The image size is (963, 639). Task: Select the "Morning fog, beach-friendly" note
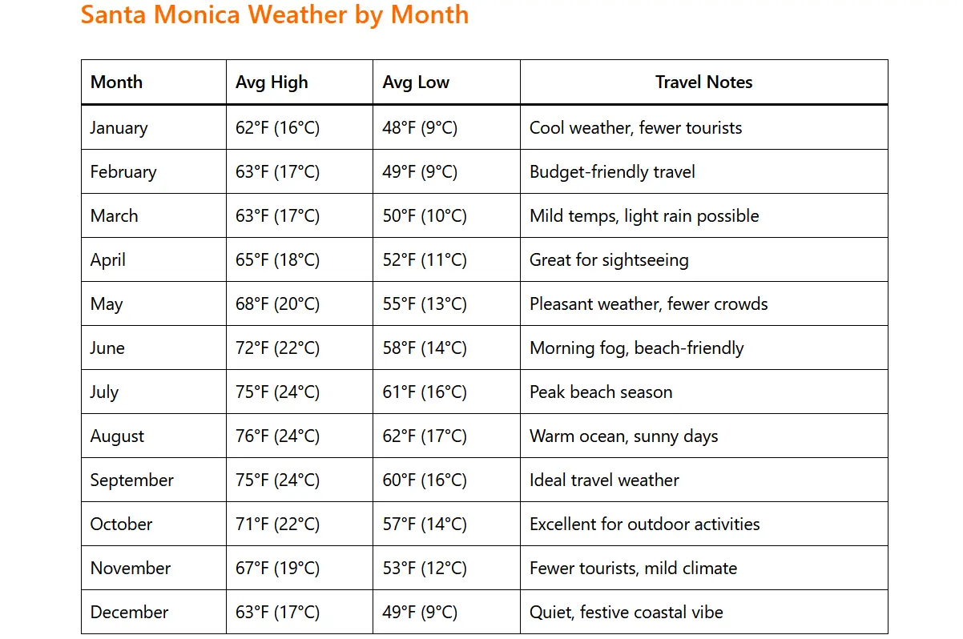tap(636, 348)
